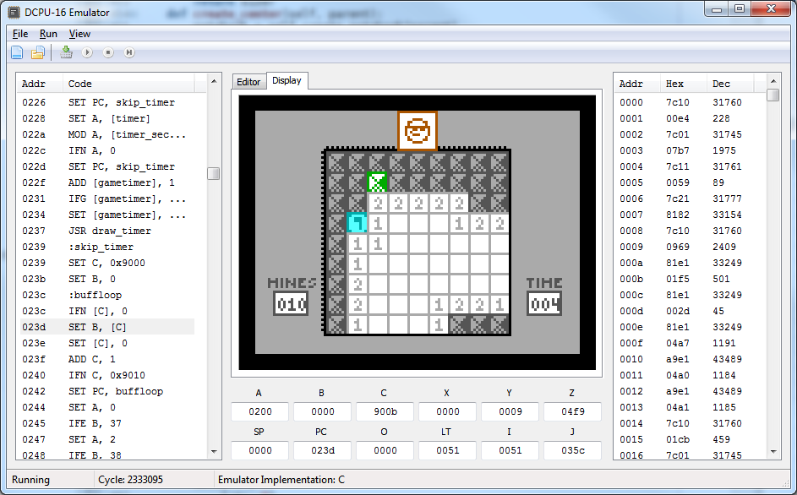Select the ':buffloop' label row
Viewport: 797px width, 495px height.
point(106,295)
